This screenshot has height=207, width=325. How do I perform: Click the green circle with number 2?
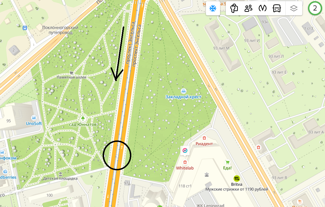(x=315, y=8)
